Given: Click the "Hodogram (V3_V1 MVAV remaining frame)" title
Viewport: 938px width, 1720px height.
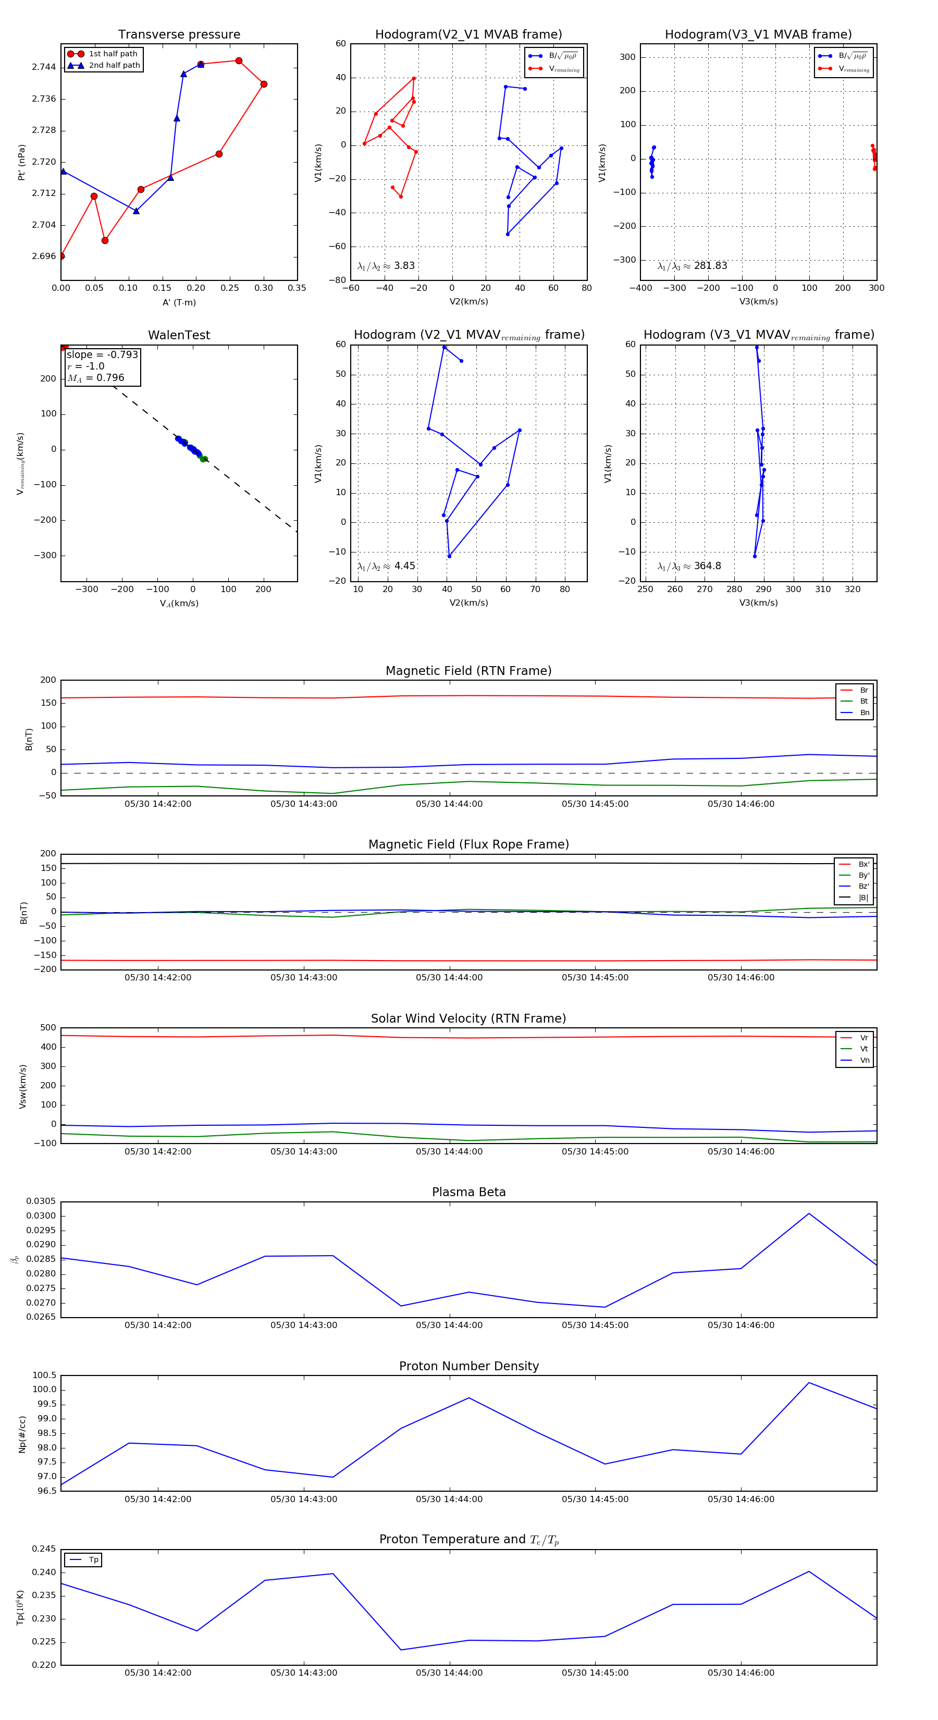Looking at the screenshot, I should [x=758, y=335].
